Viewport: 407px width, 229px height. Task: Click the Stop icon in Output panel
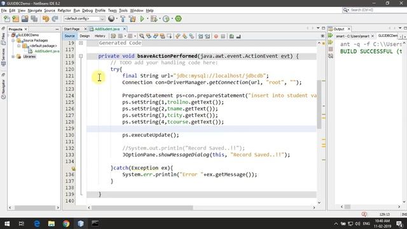331,49
